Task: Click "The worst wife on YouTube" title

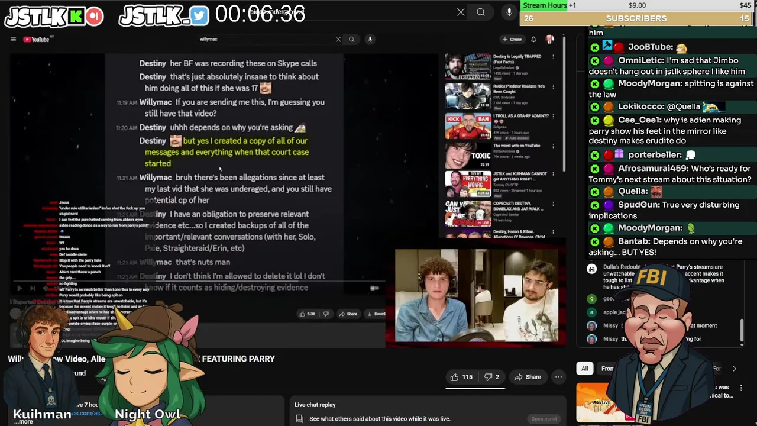Action: pos(516,146)
